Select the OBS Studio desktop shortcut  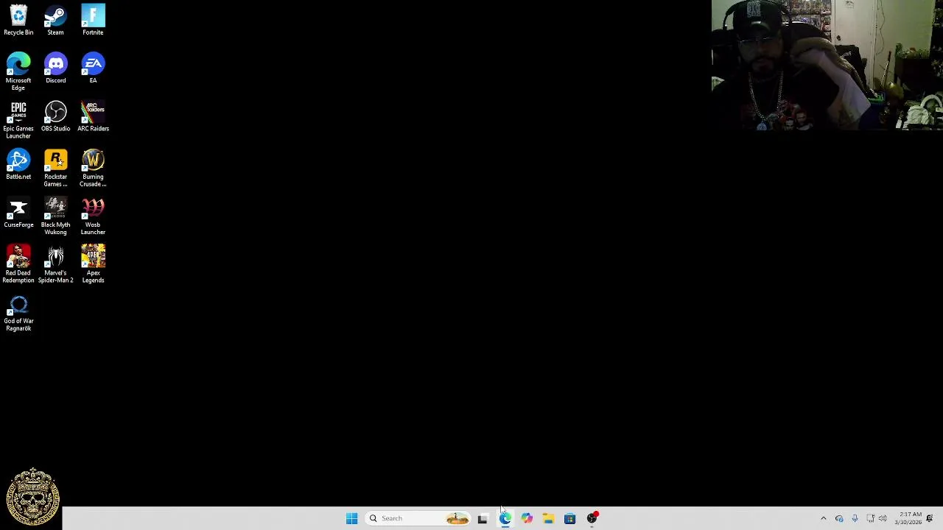coord(55,116)
